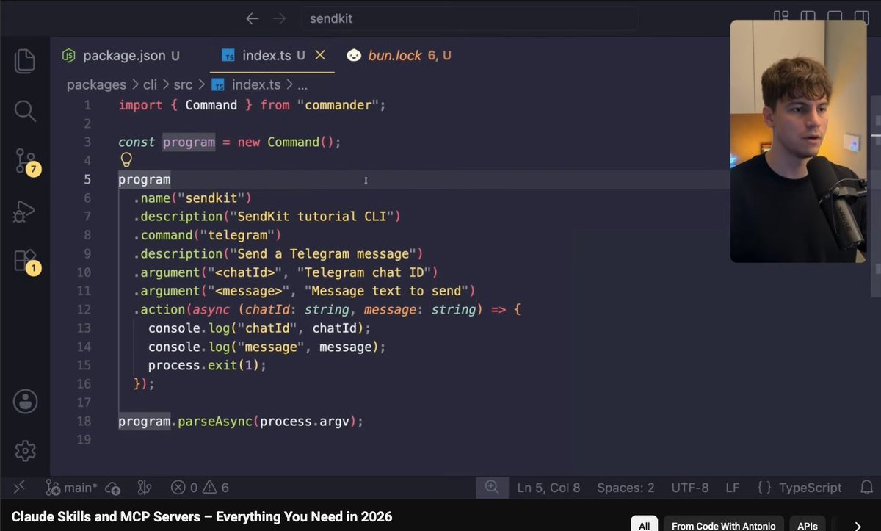Click .command("telegram") on line 8
This screenshot has width=881, height=531.
(208, 235)
